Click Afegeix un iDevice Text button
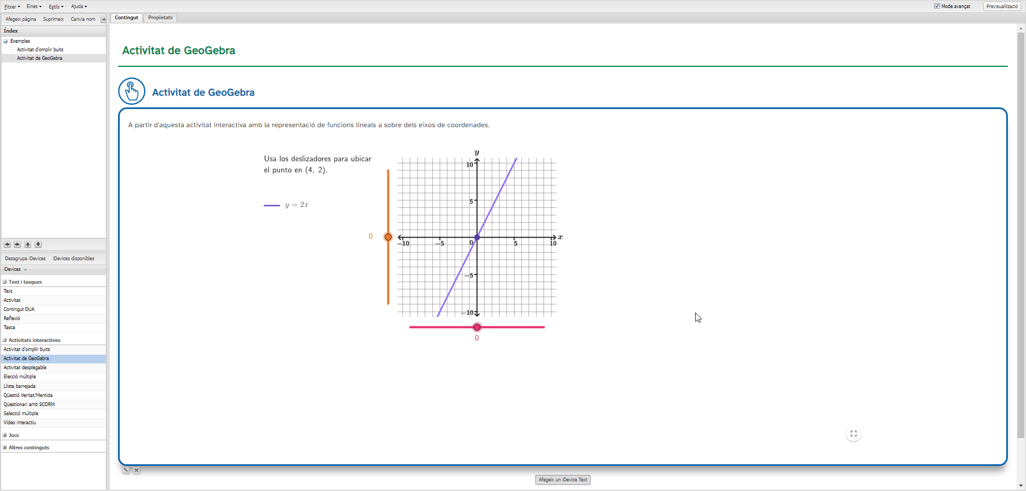The width and height of the screenshot is (1026, 491). 563,480
